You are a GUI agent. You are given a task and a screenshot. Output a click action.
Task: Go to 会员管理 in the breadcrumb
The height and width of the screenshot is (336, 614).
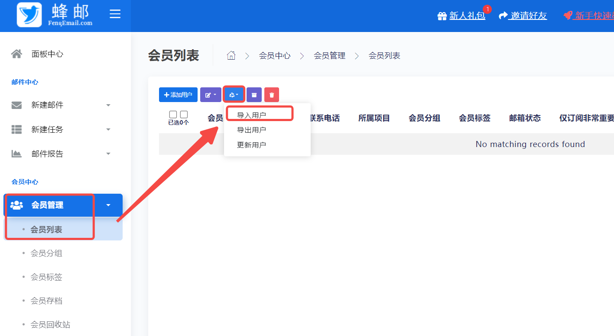329,55
